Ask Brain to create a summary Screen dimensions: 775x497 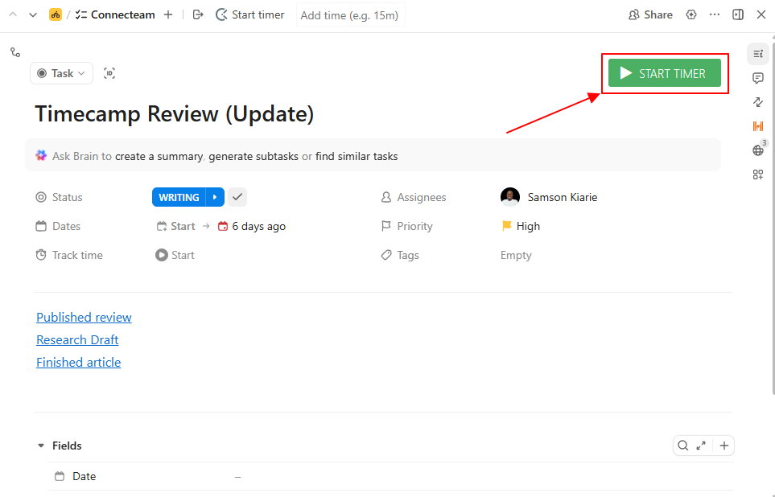pyautogui.click(x=159, y=156)
